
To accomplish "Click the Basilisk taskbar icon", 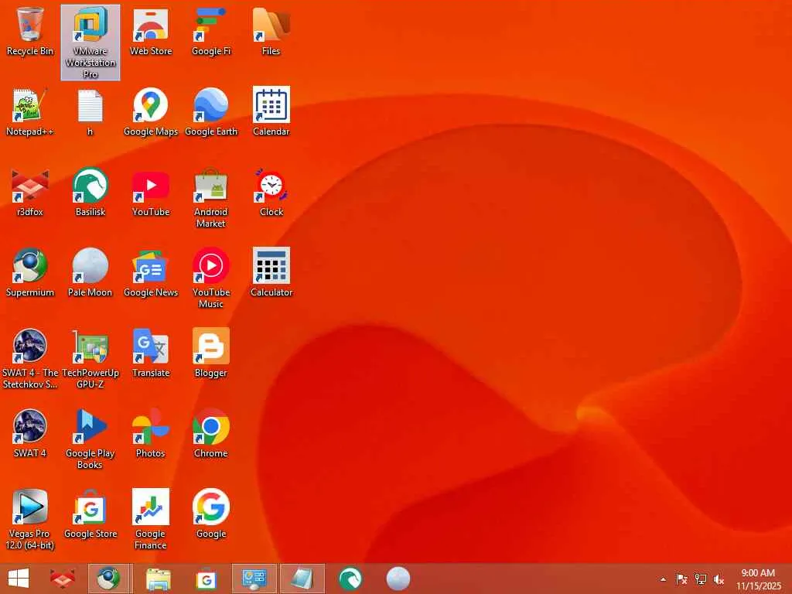I will (x=350, y=579).
